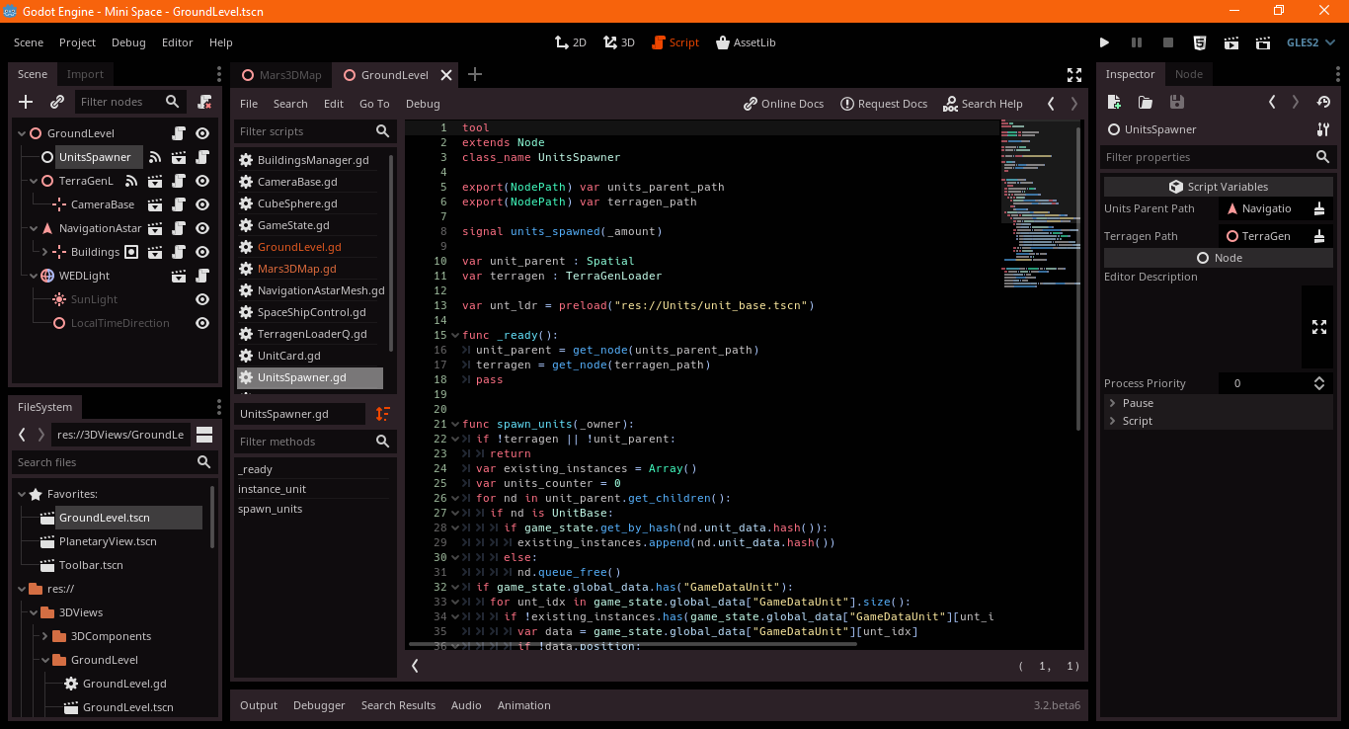The image size is (1349, 729).
Task: Toggle FileSystem split mode icon
Action: 204,435
